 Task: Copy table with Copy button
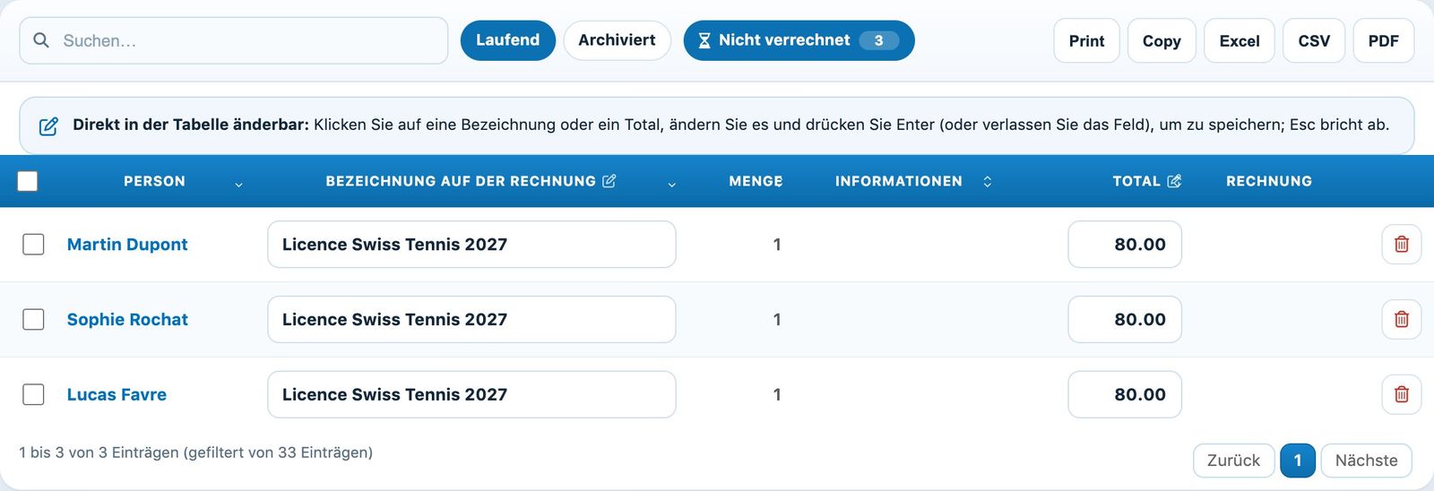coord(1162,41)
